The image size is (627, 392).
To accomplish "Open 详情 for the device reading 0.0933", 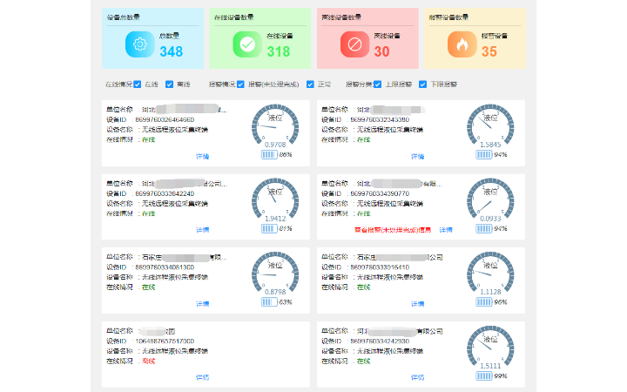I will (446, 230).
